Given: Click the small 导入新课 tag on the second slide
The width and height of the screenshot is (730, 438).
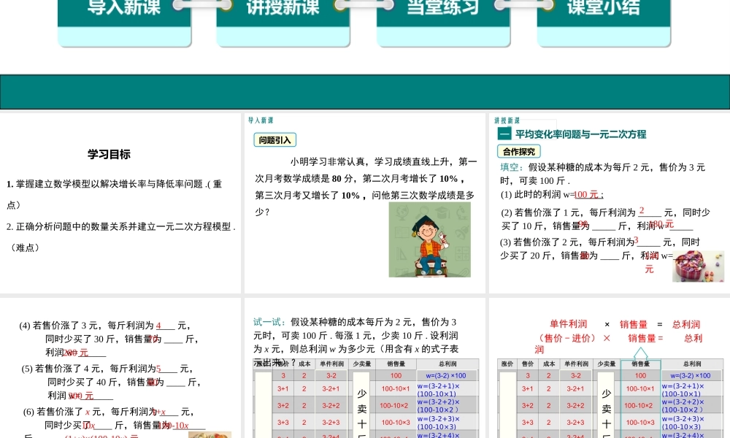Looking at the screenshot, I should click(261, 120).
